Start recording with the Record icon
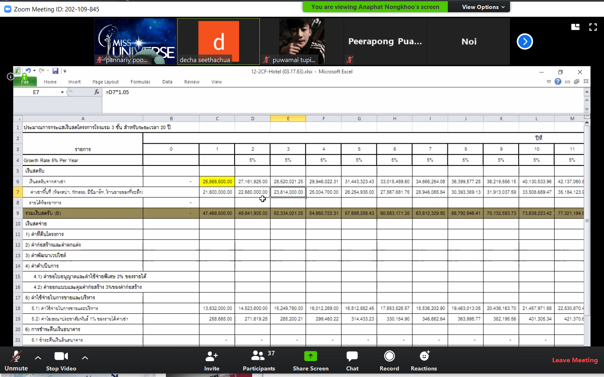Image resolution: width=604 pixels, height=377 pixels. point(389,357)
